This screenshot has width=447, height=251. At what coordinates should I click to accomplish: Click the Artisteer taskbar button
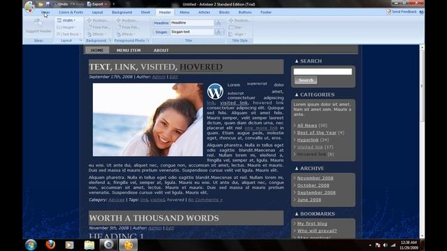click(x=129, y=245)
